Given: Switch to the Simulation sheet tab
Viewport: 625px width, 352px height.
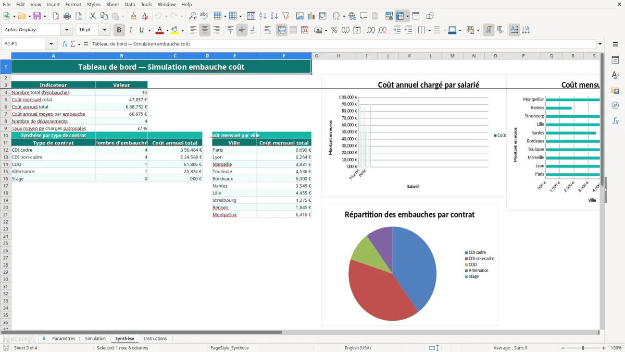Looking at the screenshot, I should [x=95, y=338].
